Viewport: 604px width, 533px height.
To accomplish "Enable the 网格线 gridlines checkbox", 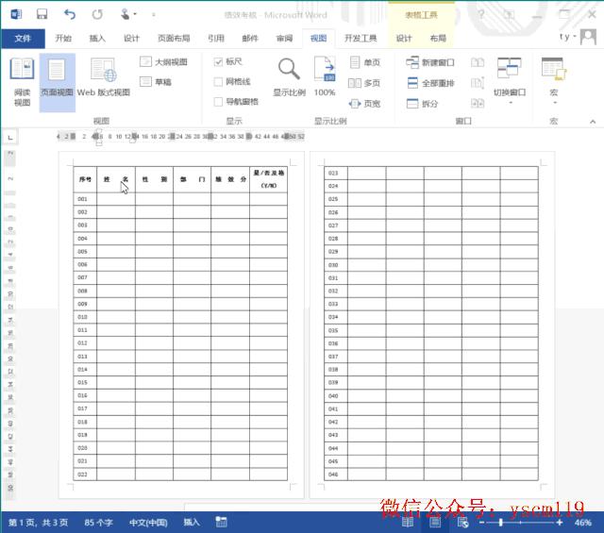I will tap(218, 82).
